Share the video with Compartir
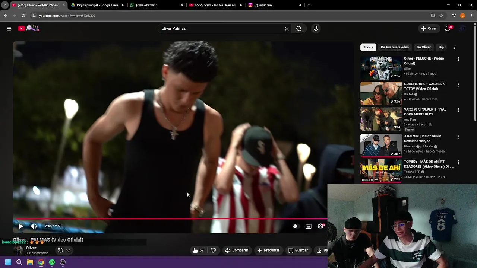 (x=237, y=250)
